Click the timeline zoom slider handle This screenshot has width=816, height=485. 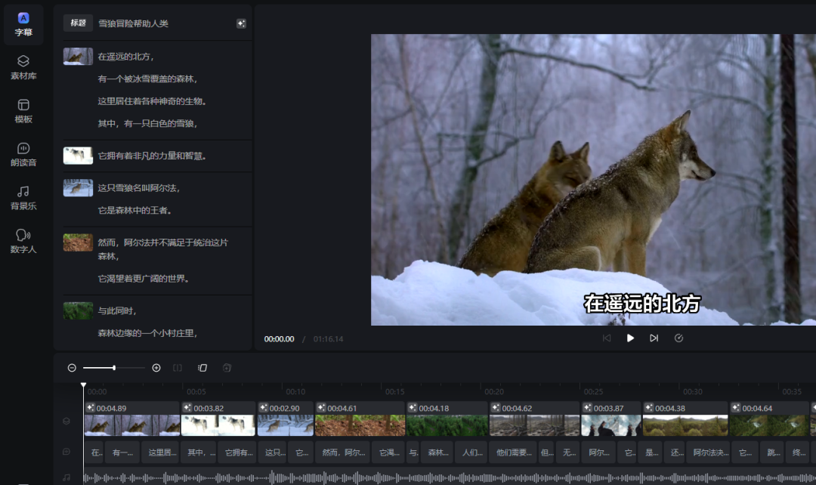coord(114,368)
